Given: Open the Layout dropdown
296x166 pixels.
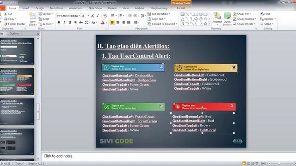Looking at the screenshot, I should [46, 14].
